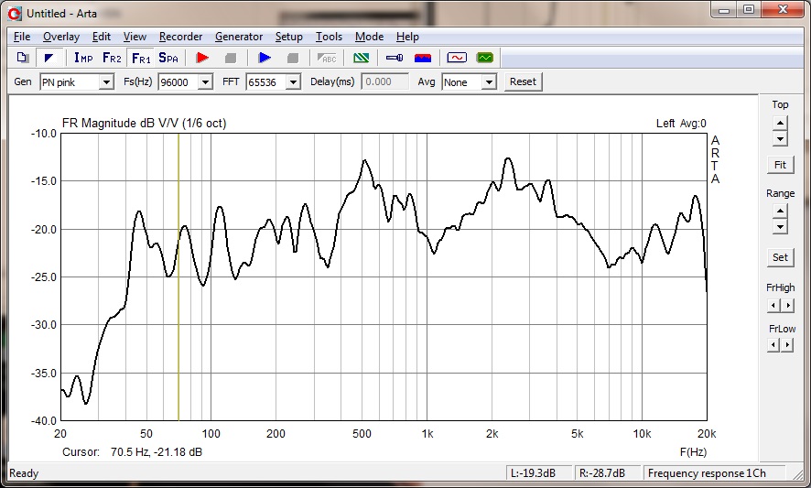
Task: Click the red sine wave generator icon
Action: click(x=457, y=58)
